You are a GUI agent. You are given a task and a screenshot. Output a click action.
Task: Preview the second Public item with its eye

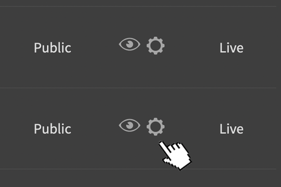(130, 125)
